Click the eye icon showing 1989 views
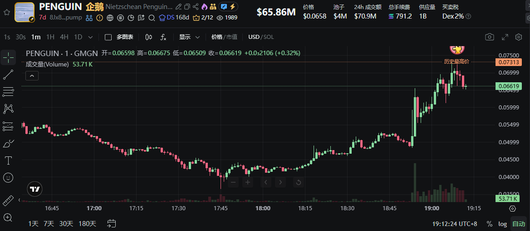Image resolution: width=530 pixels, height=231 pixels. tap(219, 18)
